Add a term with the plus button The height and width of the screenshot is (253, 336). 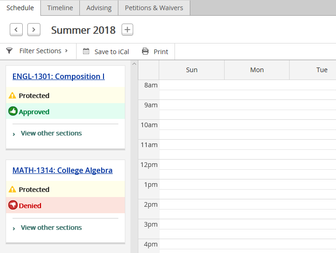tap(127, 30)
